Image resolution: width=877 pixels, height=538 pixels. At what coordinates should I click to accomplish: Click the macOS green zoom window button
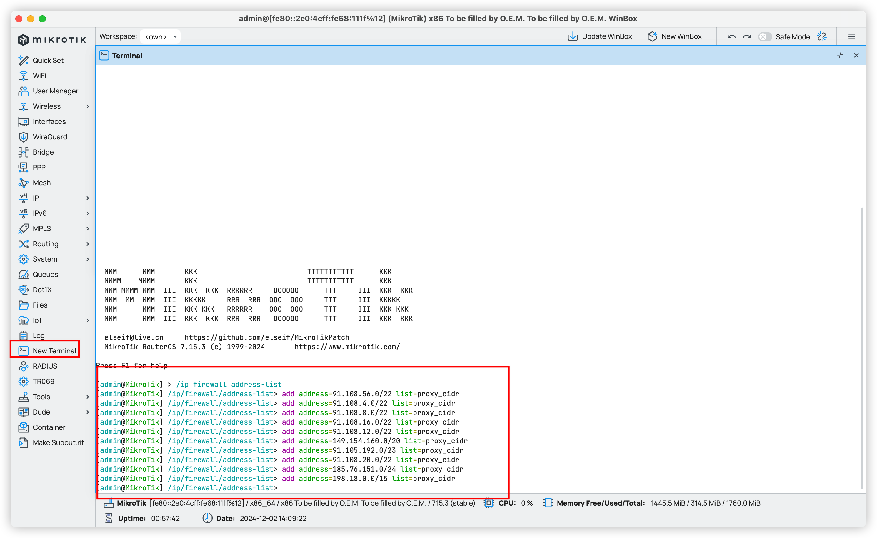[42, 19]
